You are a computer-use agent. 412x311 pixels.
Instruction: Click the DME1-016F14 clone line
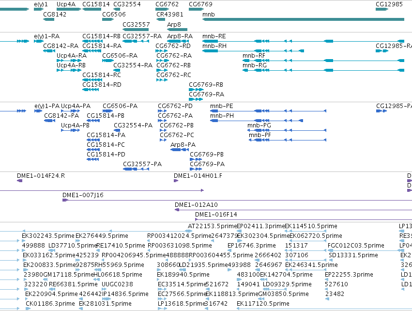pos(304,219)
